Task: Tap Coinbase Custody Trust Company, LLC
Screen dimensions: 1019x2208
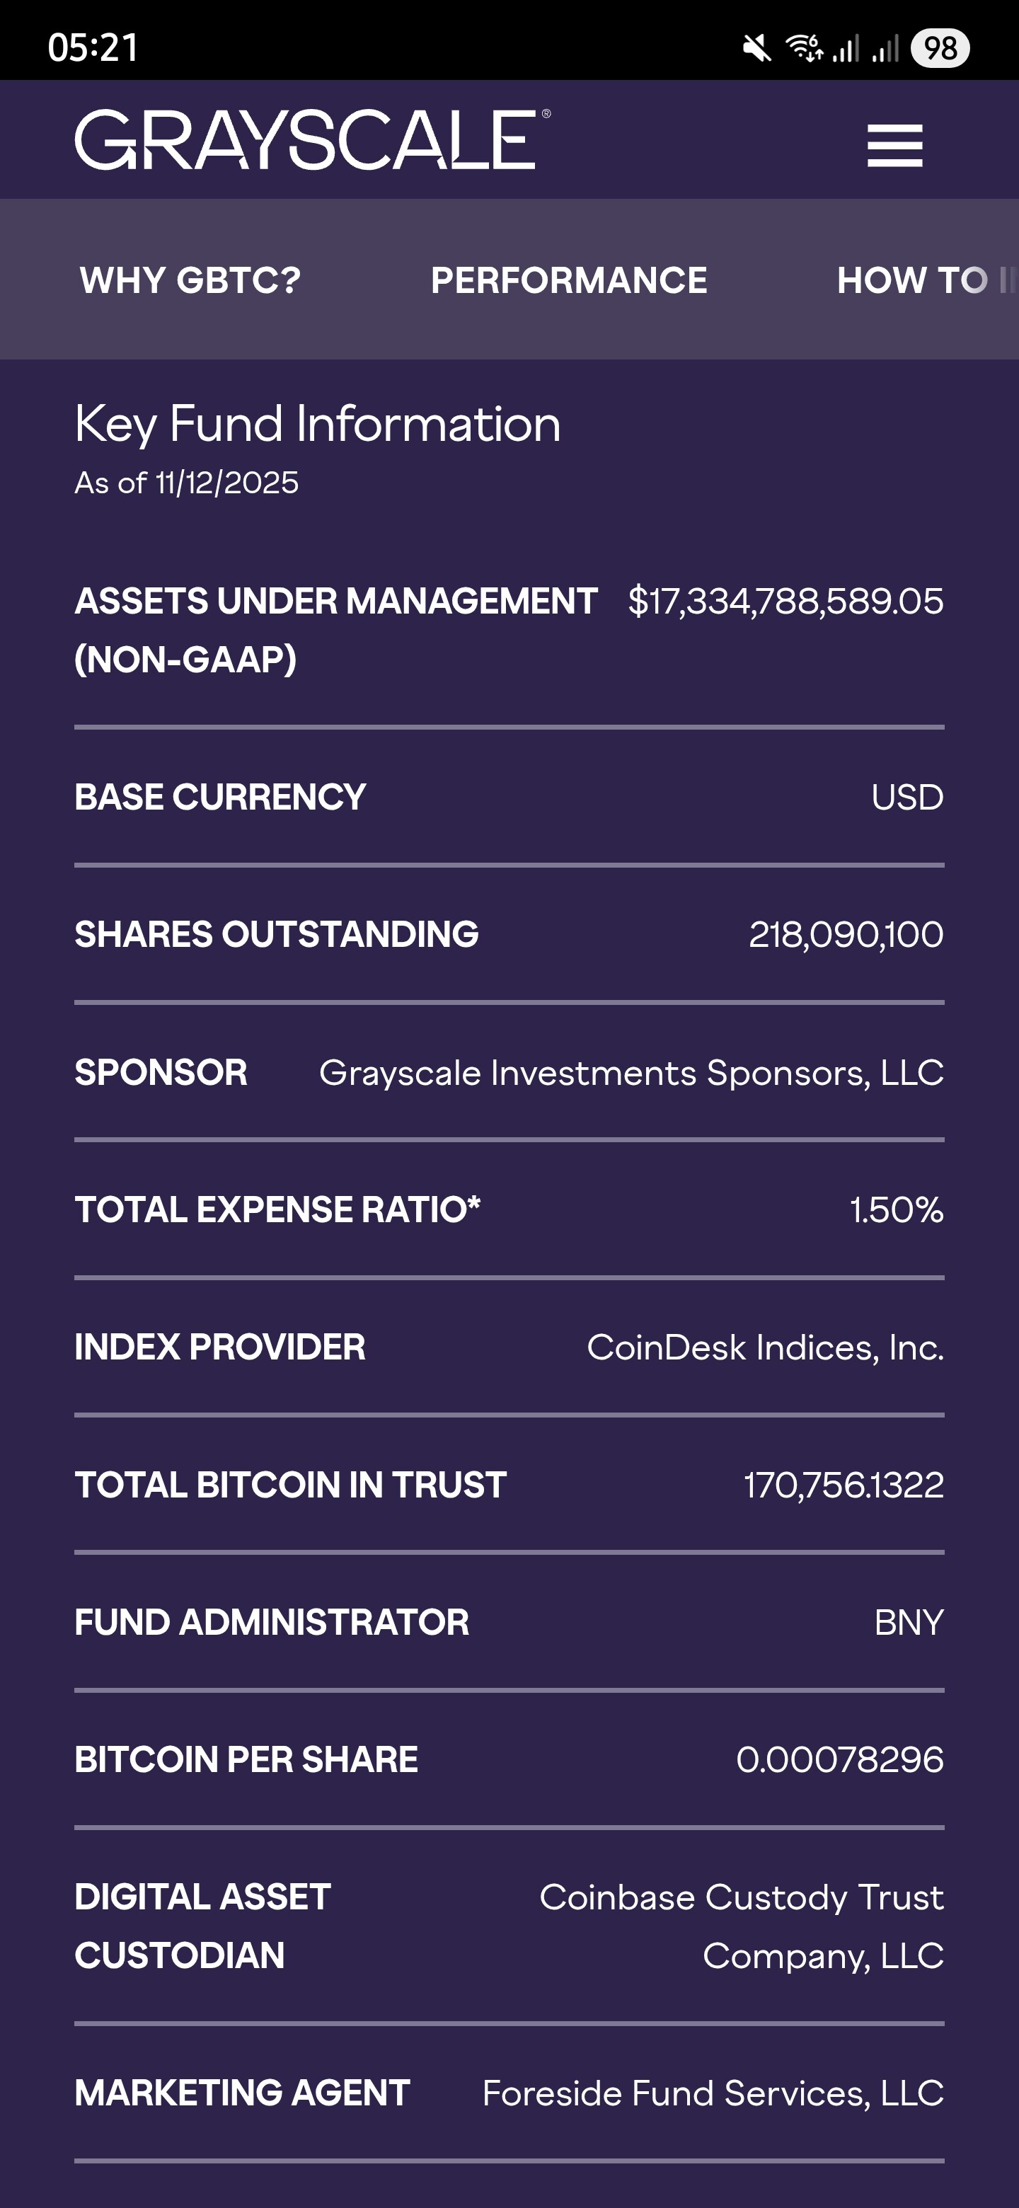Action: [x=742, y=1926]
